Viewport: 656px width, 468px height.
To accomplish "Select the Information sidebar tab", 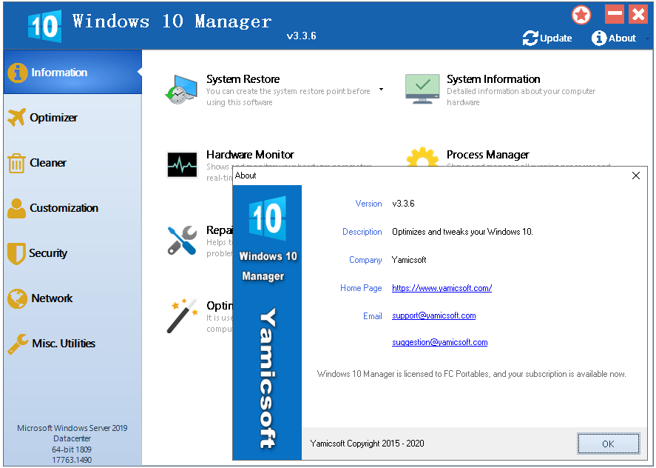I will pos(72,72).
